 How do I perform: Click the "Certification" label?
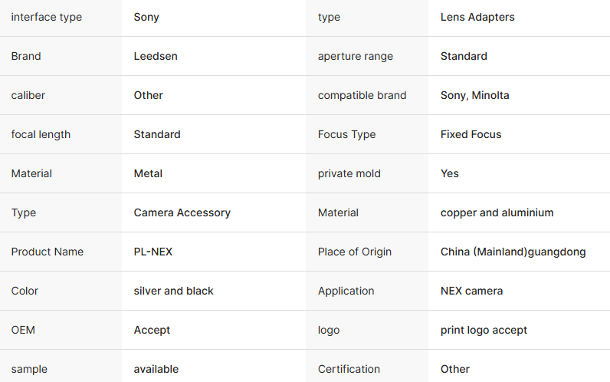(x=349, y=369)
